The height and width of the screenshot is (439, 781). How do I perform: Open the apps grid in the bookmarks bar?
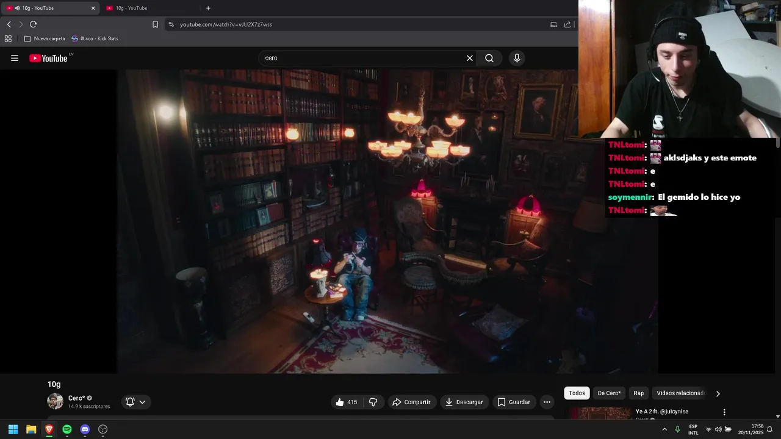click(8, 38)
